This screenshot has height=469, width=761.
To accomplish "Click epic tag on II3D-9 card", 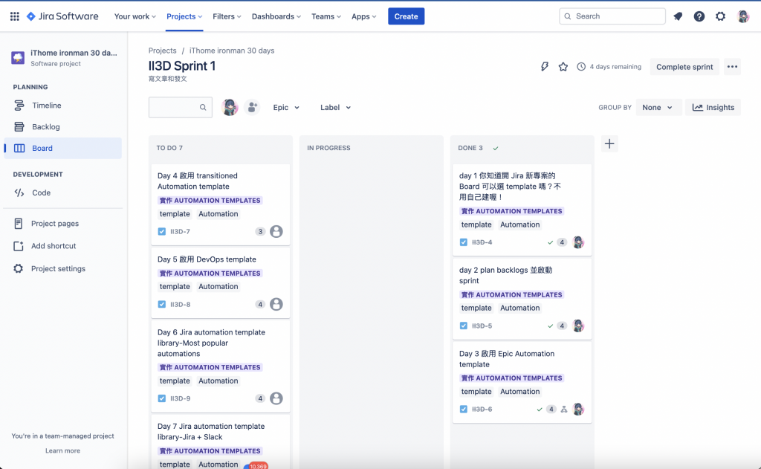I will 210,367.
